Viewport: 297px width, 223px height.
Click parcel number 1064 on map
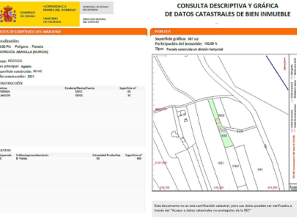coord(235,166)
